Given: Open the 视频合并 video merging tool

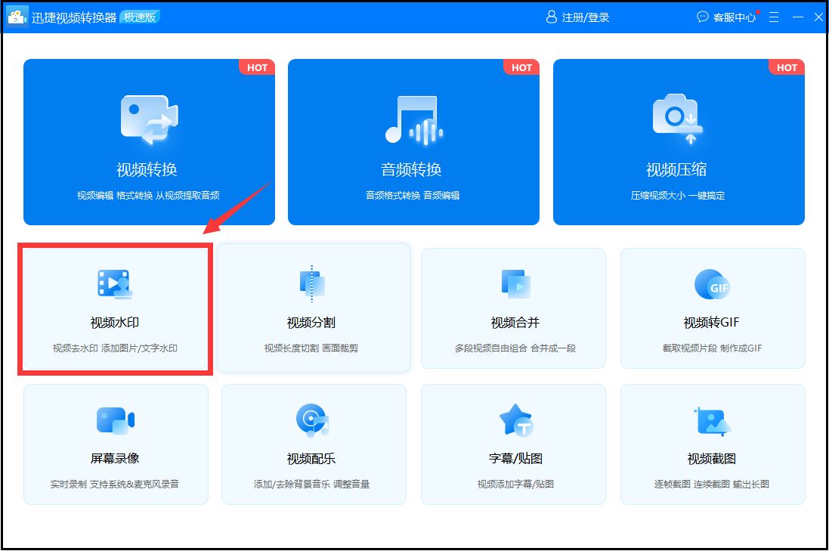Looking at the screenshot, I should click(513, 308).
